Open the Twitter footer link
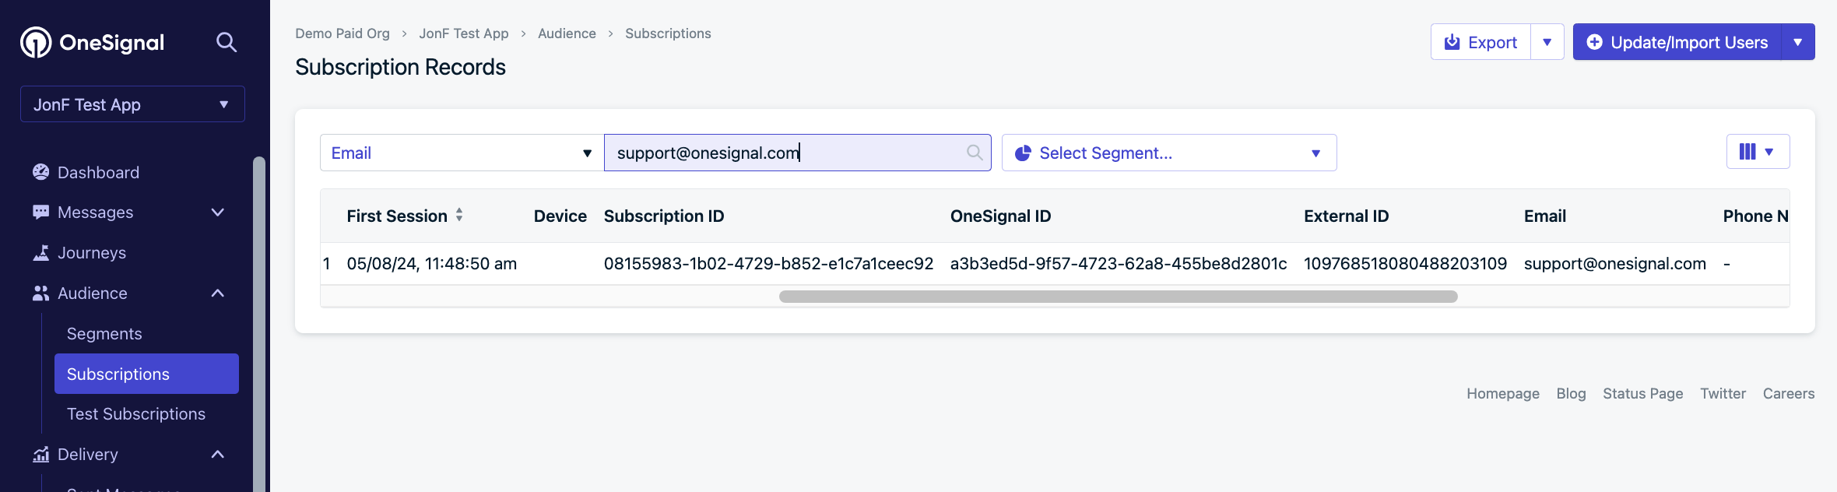The width and height of the screenshot is (1837, 492). pos(1723,394)
